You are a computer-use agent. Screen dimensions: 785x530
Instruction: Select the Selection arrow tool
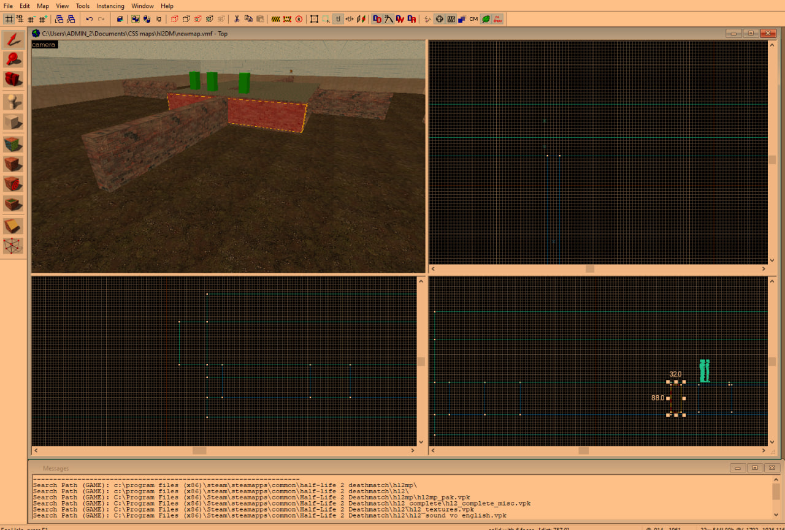point(13,40)
